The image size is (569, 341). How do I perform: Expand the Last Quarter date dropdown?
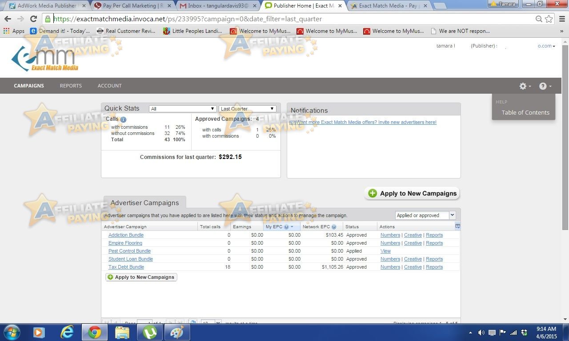tap(247, 109)
